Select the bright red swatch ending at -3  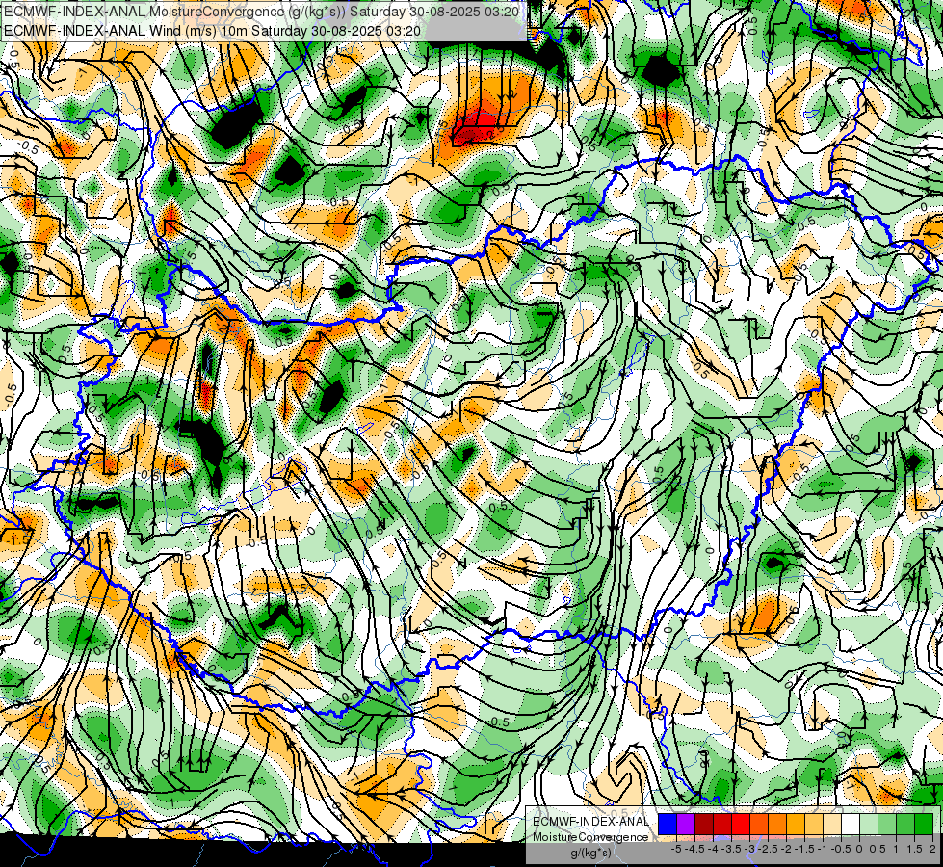point(741,825)
